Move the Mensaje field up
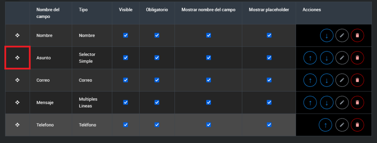The height and width of the screenshot is (143, 377). point(310,103)
